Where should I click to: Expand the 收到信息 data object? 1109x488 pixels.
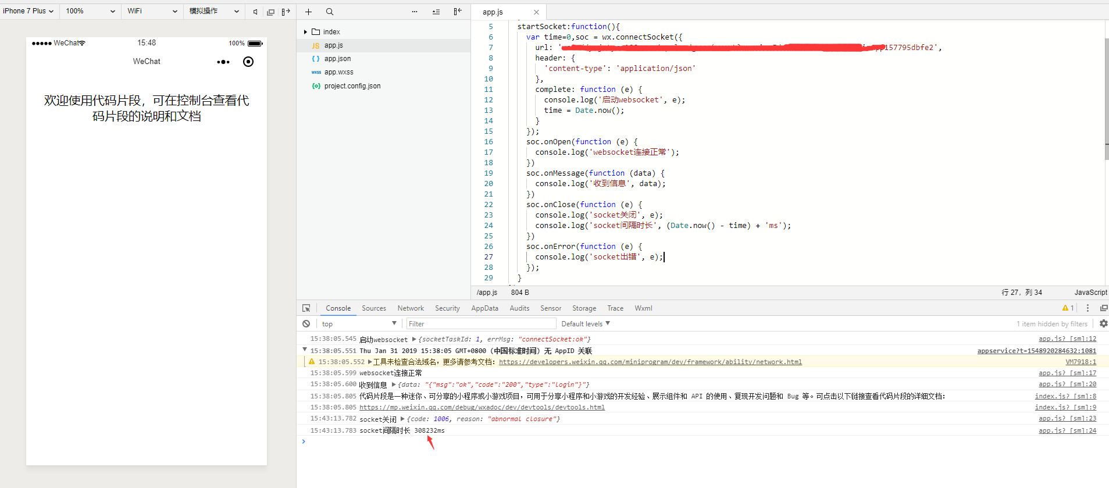pyautogui.click(x=394, y=384)
